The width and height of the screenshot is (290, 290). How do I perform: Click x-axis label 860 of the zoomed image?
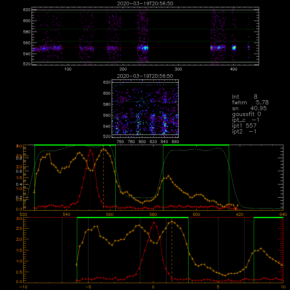pos(175,142)
